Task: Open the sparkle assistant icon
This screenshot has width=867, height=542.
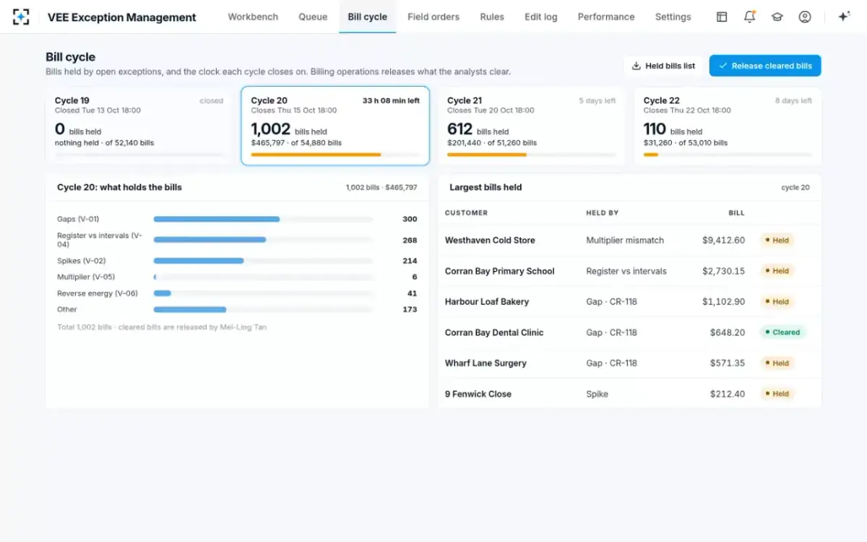Action: point(843,17)
